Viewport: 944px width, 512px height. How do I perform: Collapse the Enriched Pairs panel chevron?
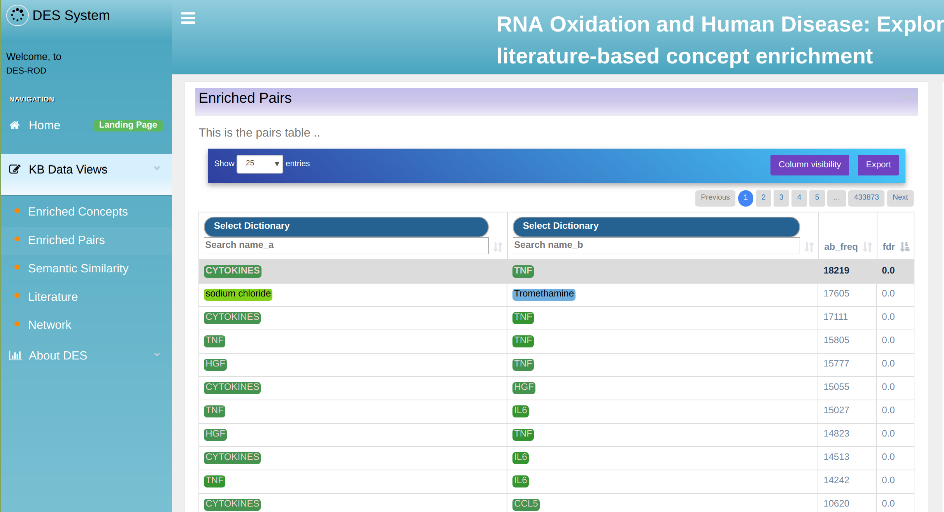click(x=907, y=97)
